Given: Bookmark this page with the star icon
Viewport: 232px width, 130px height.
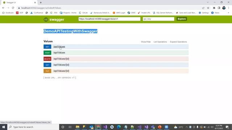Looking at the screenshot, I should click(208, 8).
